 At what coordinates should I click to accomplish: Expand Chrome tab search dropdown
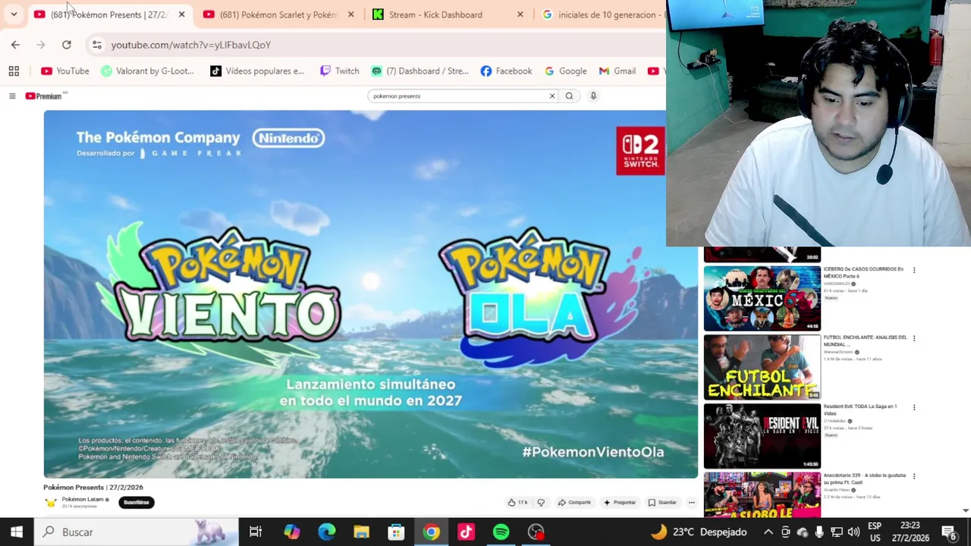[14, 14]
